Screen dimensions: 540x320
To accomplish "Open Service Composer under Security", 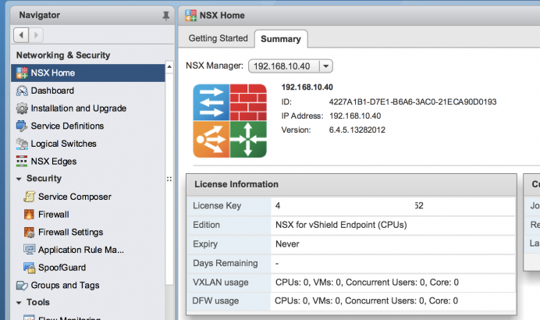I will click(75, 197).
